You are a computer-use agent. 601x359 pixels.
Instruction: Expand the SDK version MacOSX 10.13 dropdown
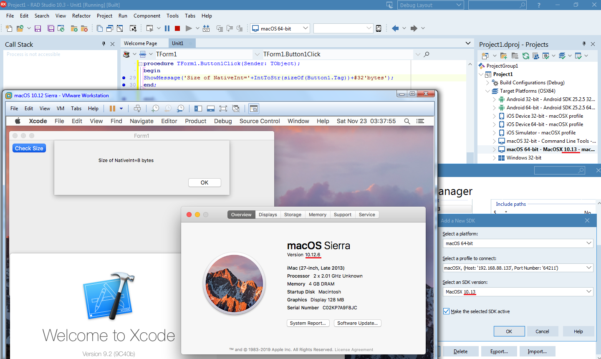[588, 292]
